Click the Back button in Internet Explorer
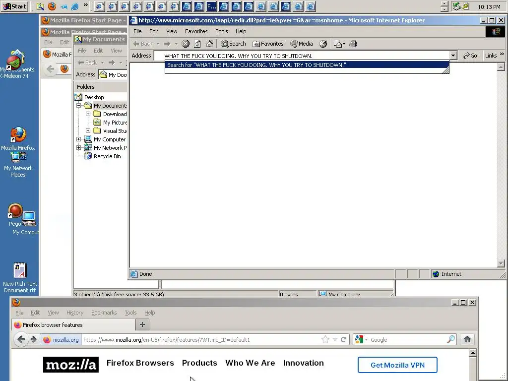Image resolution: width=508 pixels, height=381 pixels. [143, 44]
